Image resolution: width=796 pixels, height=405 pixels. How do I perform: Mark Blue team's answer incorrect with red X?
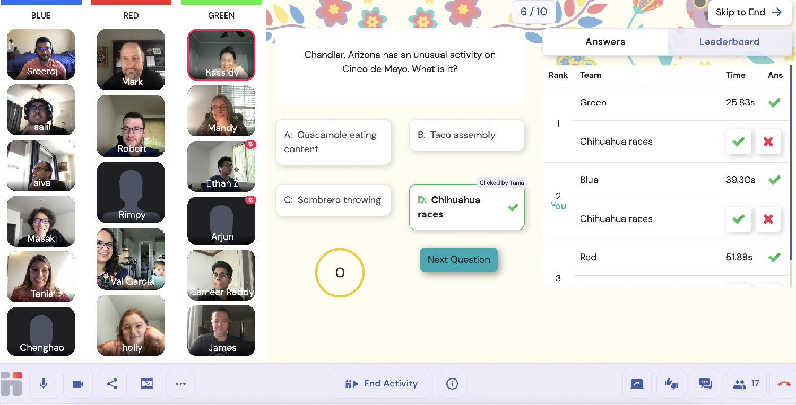pos(768,219)
